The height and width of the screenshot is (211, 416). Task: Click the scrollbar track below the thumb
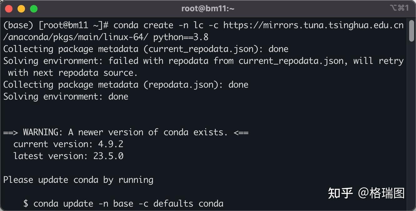tap(411, 125)
